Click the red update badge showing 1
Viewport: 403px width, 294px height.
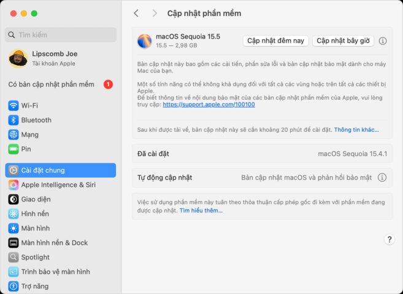click(108, 85)
